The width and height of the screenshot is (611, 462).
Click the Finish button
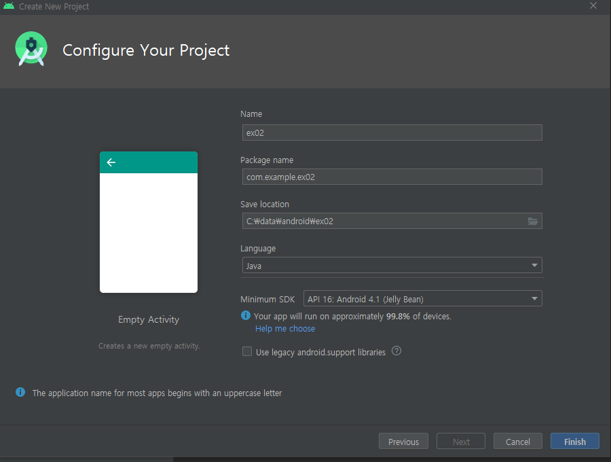click(575, 442)
